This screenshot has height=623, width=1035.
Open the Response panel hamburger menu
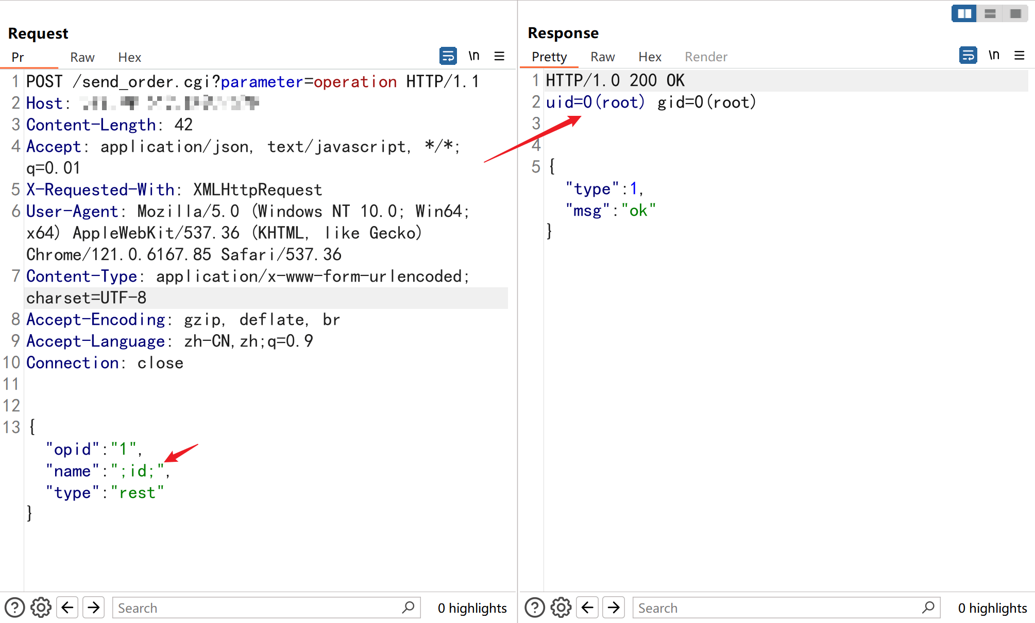pos(1019,55)
